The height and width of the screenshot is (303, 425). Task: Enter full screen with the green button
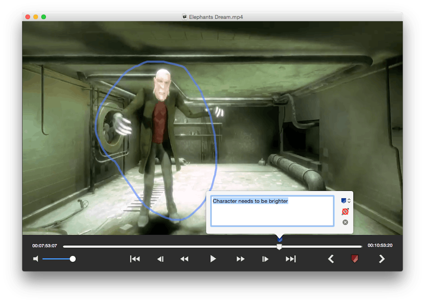pyautogui.click(x=44, y=17)
